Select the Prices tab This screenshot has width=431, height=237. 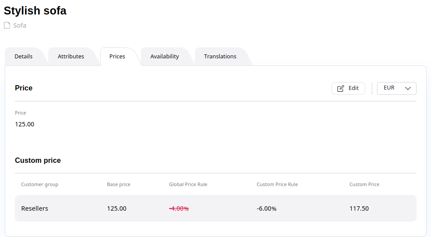point(117,56)
